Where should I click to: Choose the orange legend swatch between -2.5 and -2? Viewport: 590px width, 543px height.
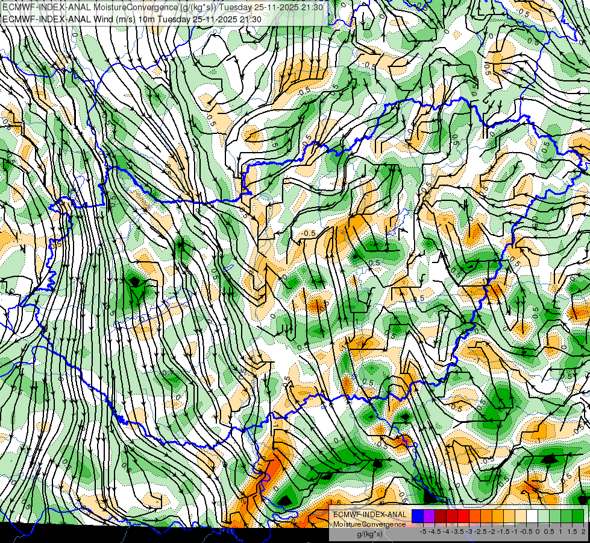click(x=486, y=516)
